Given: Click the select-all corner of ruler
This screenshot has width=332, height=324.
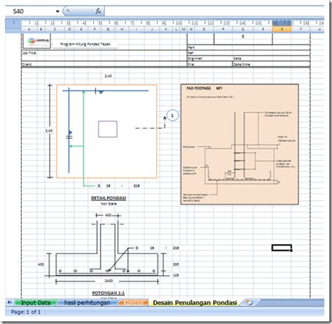Looking at the screenshot, I should (13, 25).
